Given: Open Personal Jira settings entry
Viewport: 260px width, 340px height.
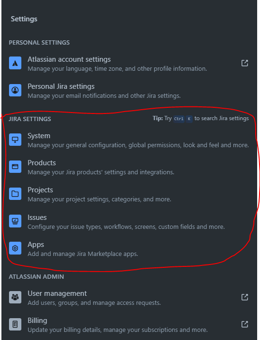Looking at the screenshot, I should tap(61, 86).
